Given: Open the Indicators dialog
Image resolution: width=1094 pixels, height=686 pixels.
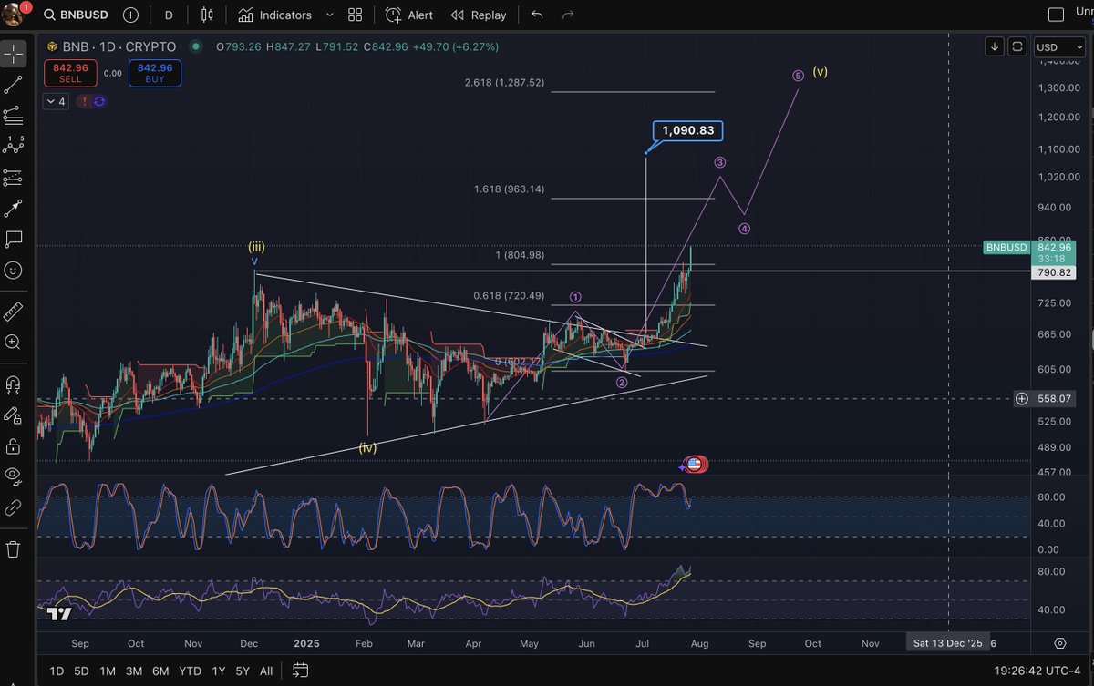Looking at the screenshot, I should pyautogui.click(x=274, y=15).
